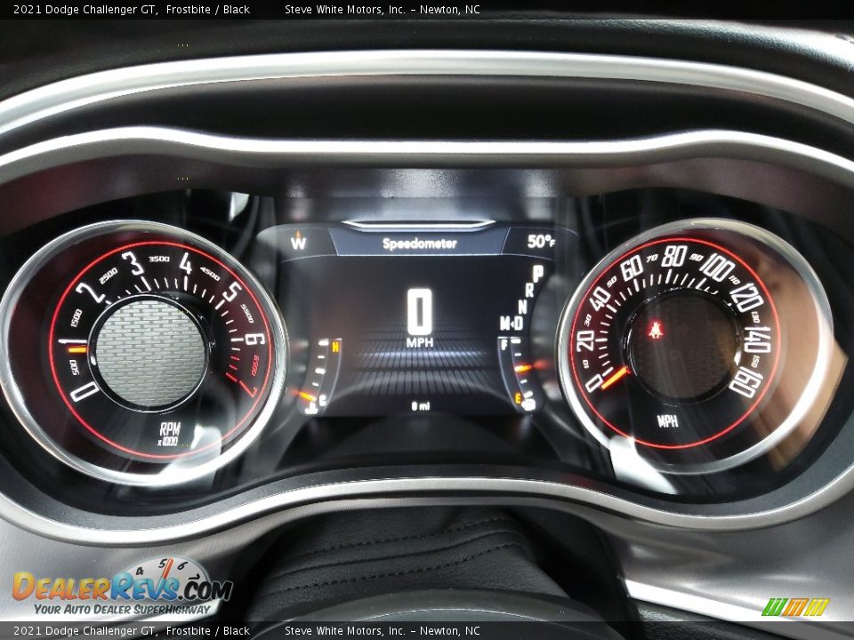Image resolution: width=854 pixels, height=640 pixels.
Task: Open the DealerRevs.com logo link
Action: 122,588
